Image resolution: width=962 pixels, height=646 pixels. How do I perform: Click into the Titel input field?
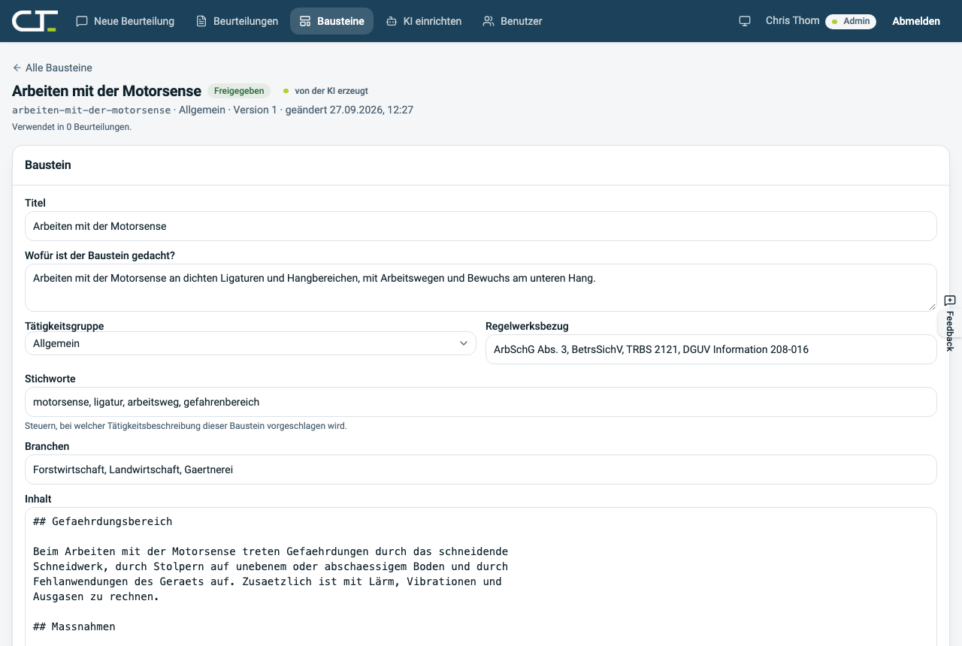click(481, 226)
